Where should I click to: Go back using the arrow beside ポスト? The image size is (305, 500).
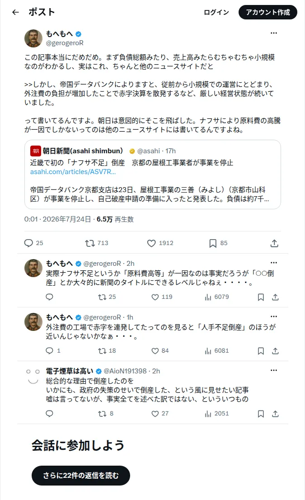pos(15,12)
